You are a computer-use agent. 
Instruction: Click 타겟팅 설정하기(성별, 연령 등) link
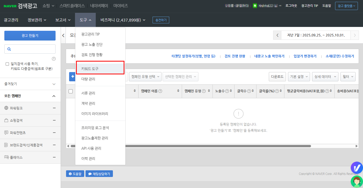[194, 56]
